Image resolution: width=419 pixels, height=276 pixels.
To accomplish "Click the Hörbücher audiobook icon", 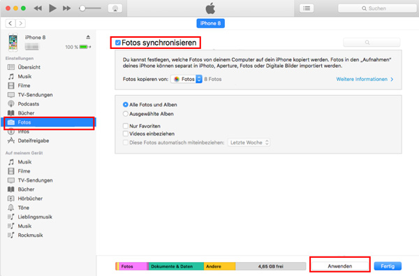I will click(x=11, y=198).
